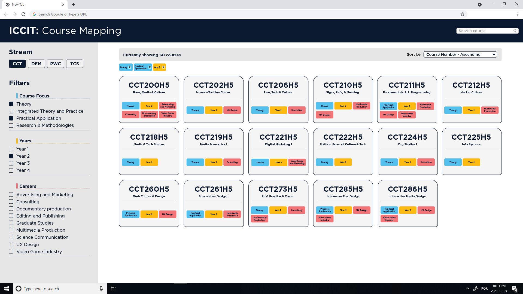
Task: Bookmark this page with star icon
Action: [462, 14]
